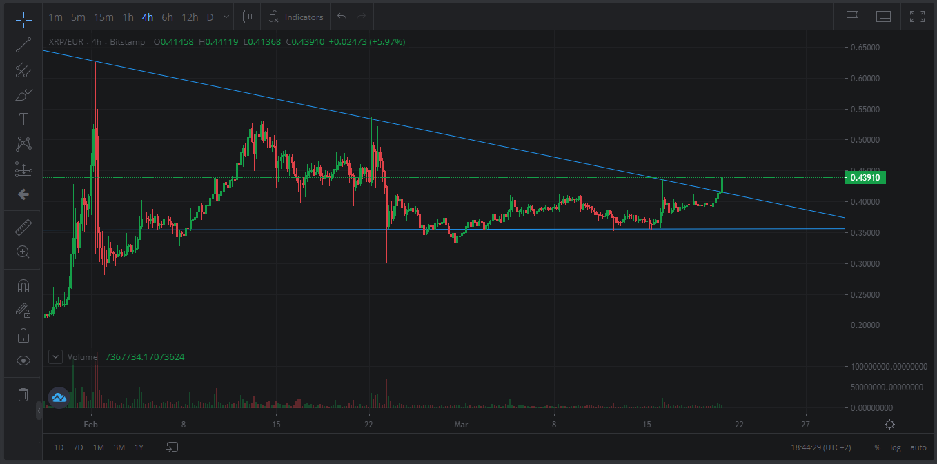Open the Indicators menu
The height and width of the screenshot is (464, 937).
coord(296,17)
